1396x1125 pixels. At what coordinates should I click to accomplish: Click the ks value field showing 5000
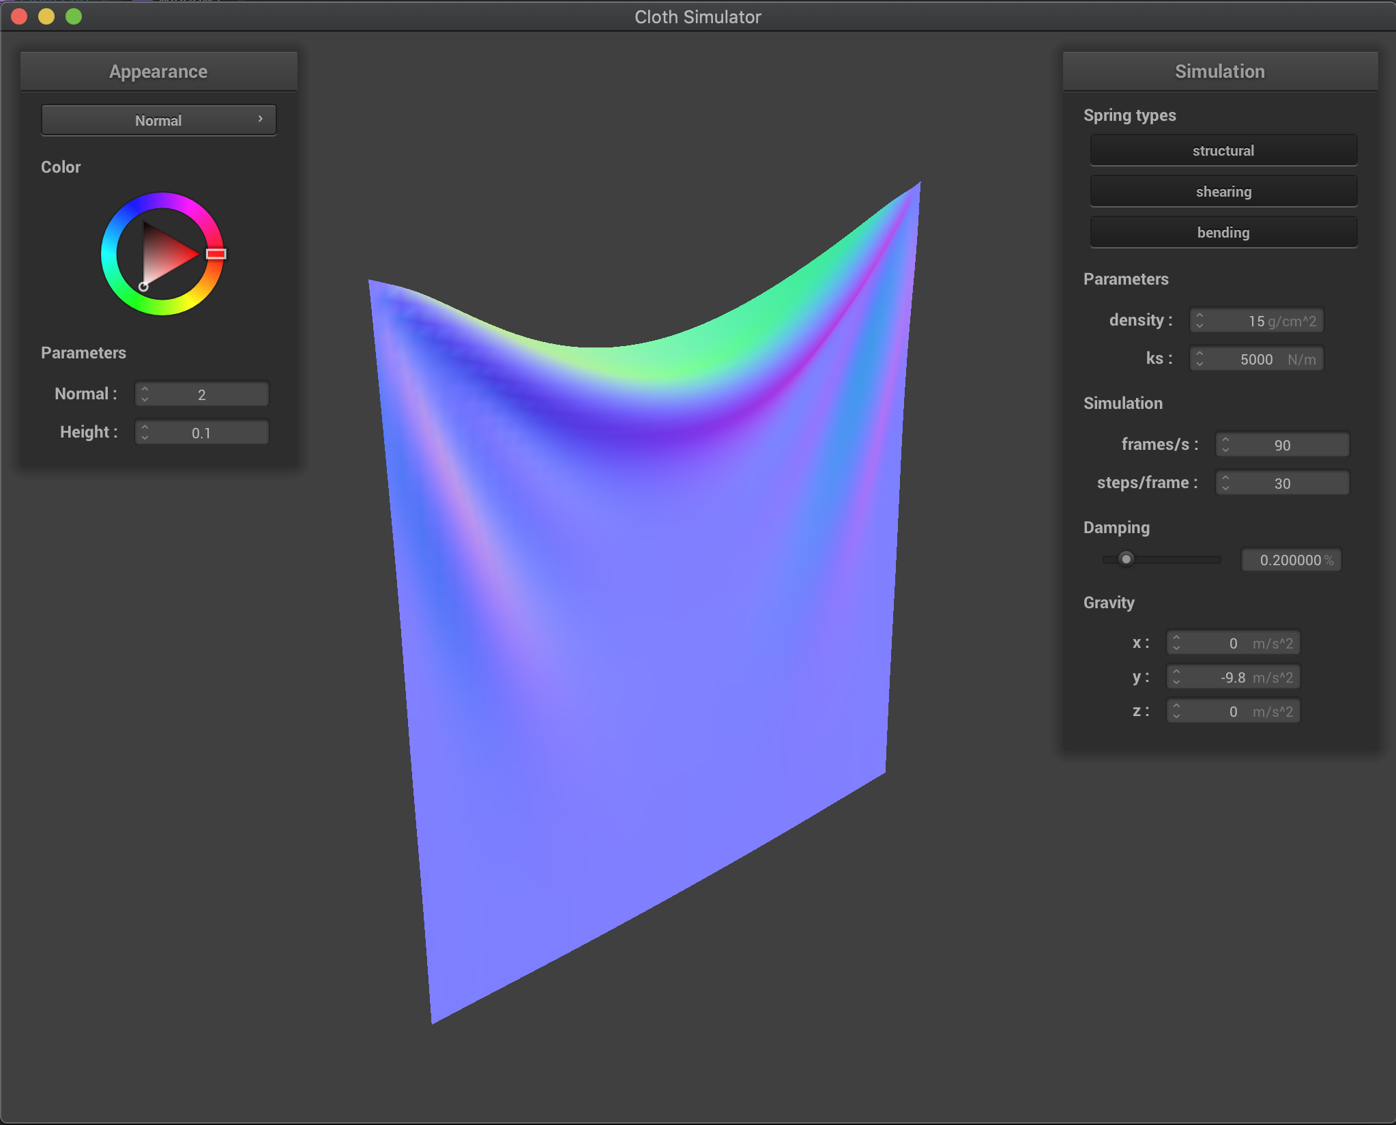pyautogui.click(x=1256, y=359)
